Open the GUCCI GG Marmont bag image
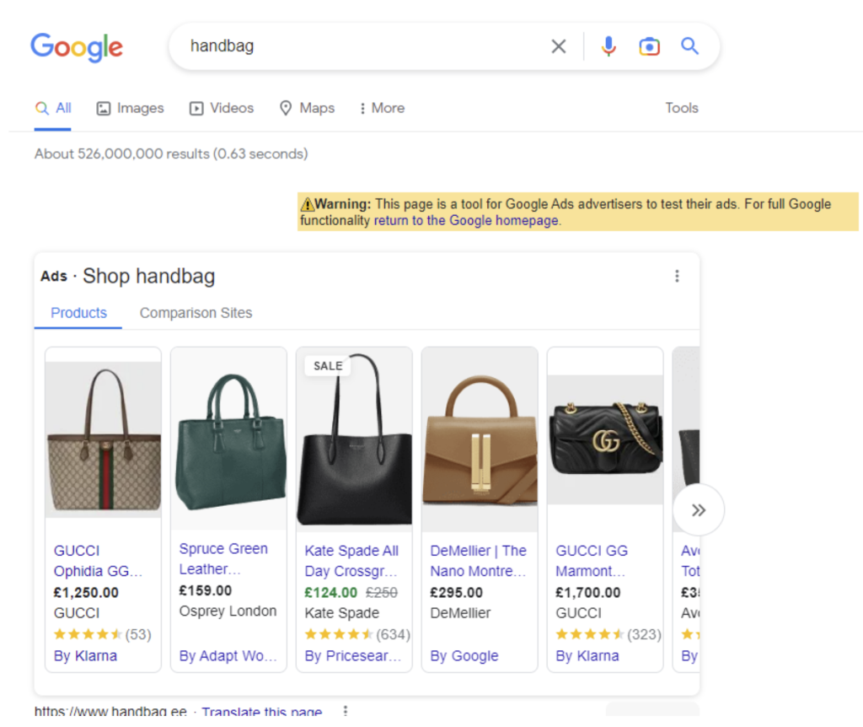The height and width of the screenshot is (727, 863). [x=605, y=439]
